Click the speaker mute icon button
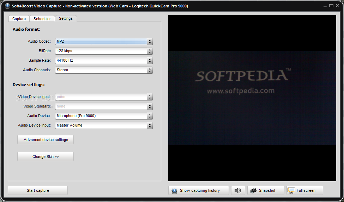Image resolution: width=344 pixels, height=202 pixels. click(238, 190)
